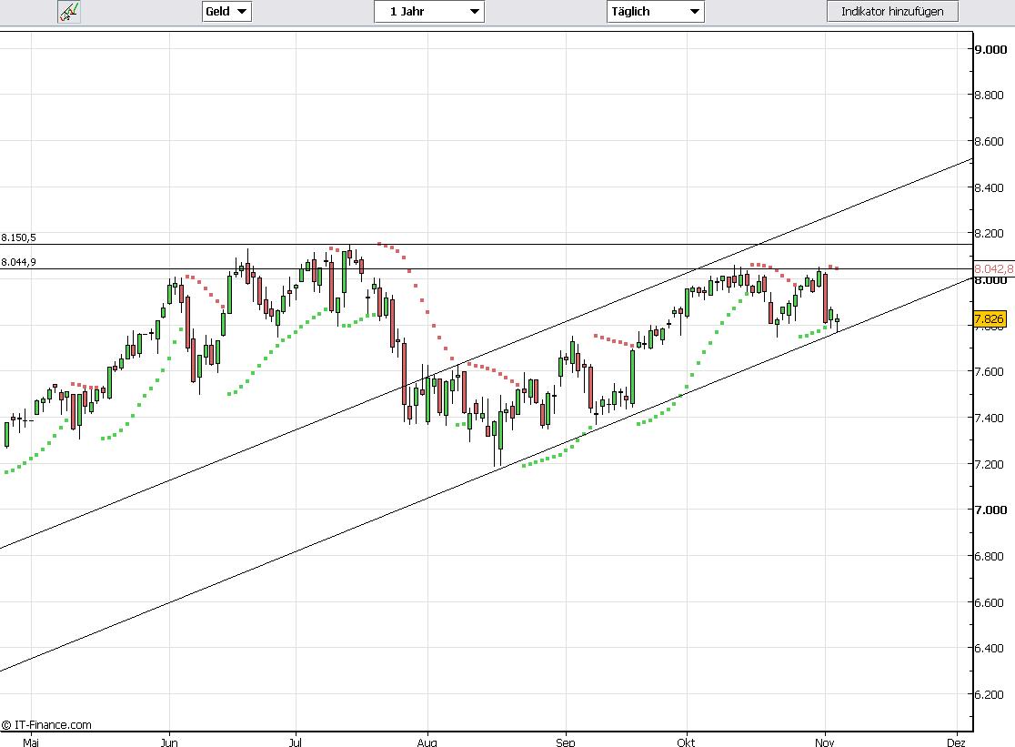Image resolution: width=1015 pixels, height=747 pixels.
Task: Open the Täglich interval dropdown
Action: pyautogui.click(x=655, y=12)
